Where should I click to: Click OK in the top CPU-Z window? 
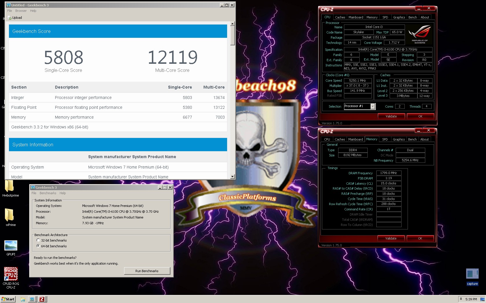(420, 116)
